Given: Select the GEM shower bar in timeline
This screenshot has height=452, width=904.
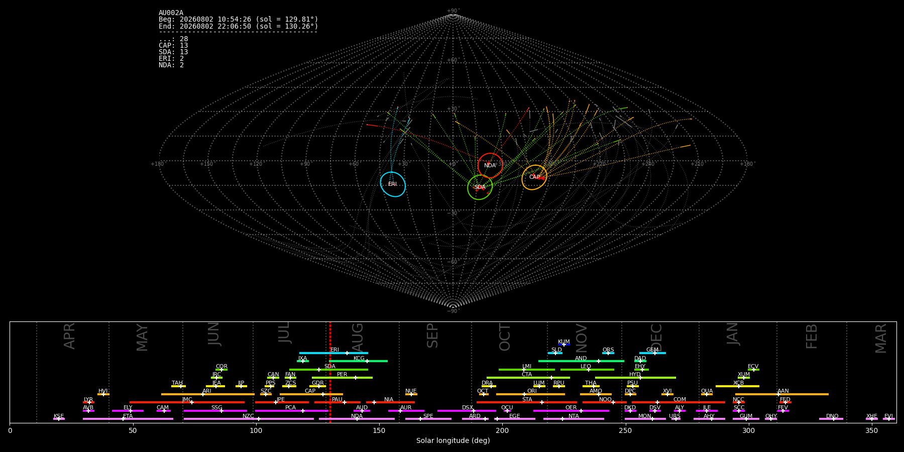Looking at the screenshot, I should click(x=652, y=353).
